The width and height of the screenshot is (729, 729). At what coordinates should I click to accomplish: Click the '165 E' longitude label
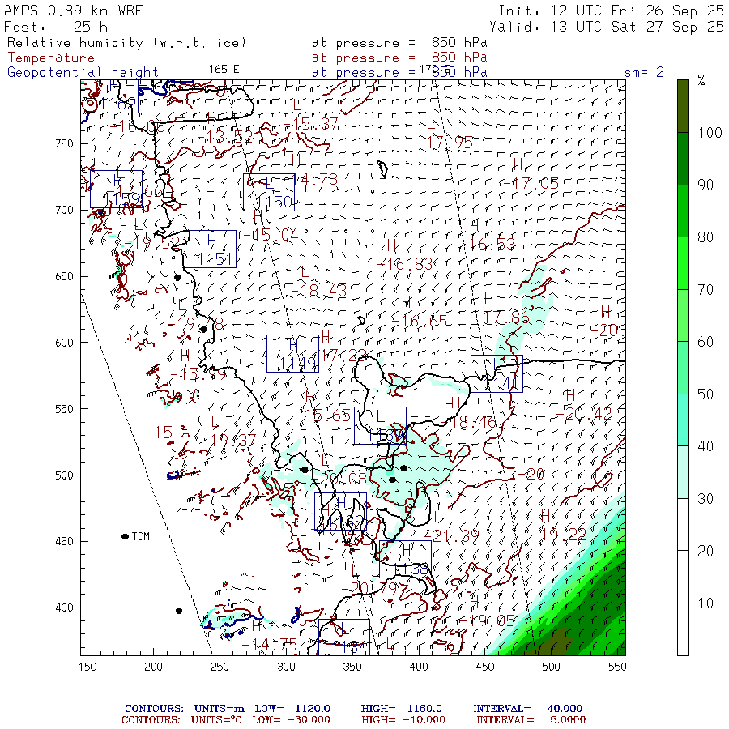pyautogui.click(x=224, y=70)
